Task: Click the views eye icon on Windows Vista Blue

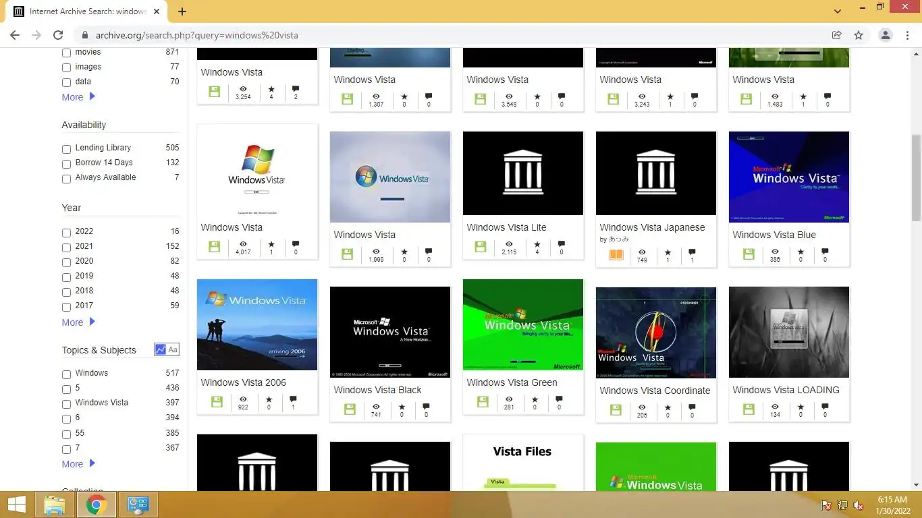Action: click(775, 252)
